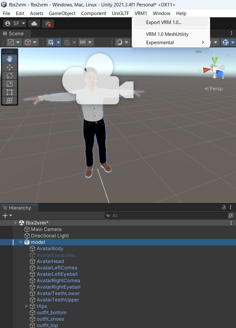The image size is (236, 328).
Task: Open the Assets menu
Action: tap(36, 13)
